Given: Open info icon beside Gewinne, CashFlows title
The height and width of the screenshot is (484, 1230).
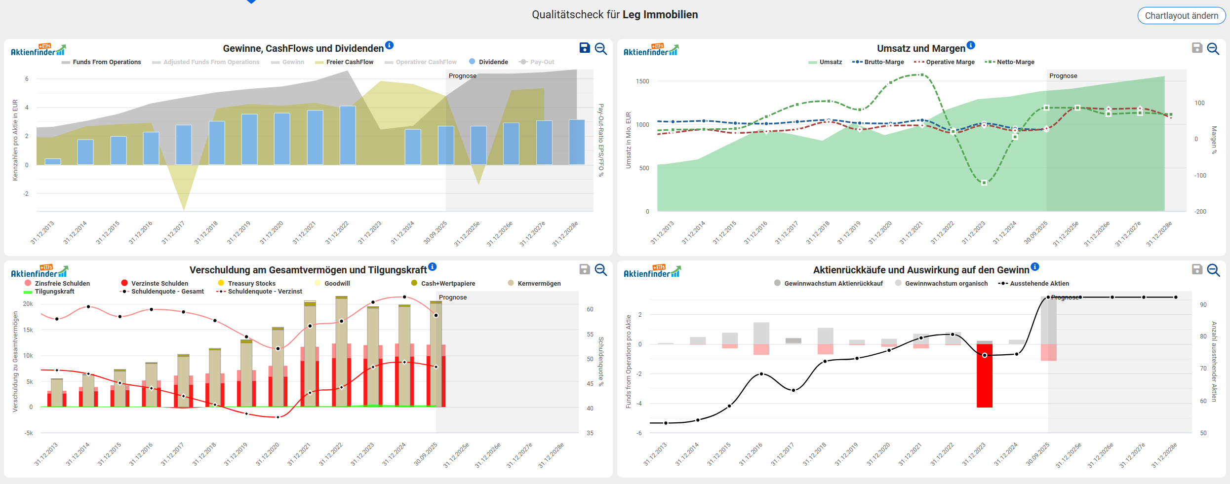Looking at the screenshot, I should 389,45.
